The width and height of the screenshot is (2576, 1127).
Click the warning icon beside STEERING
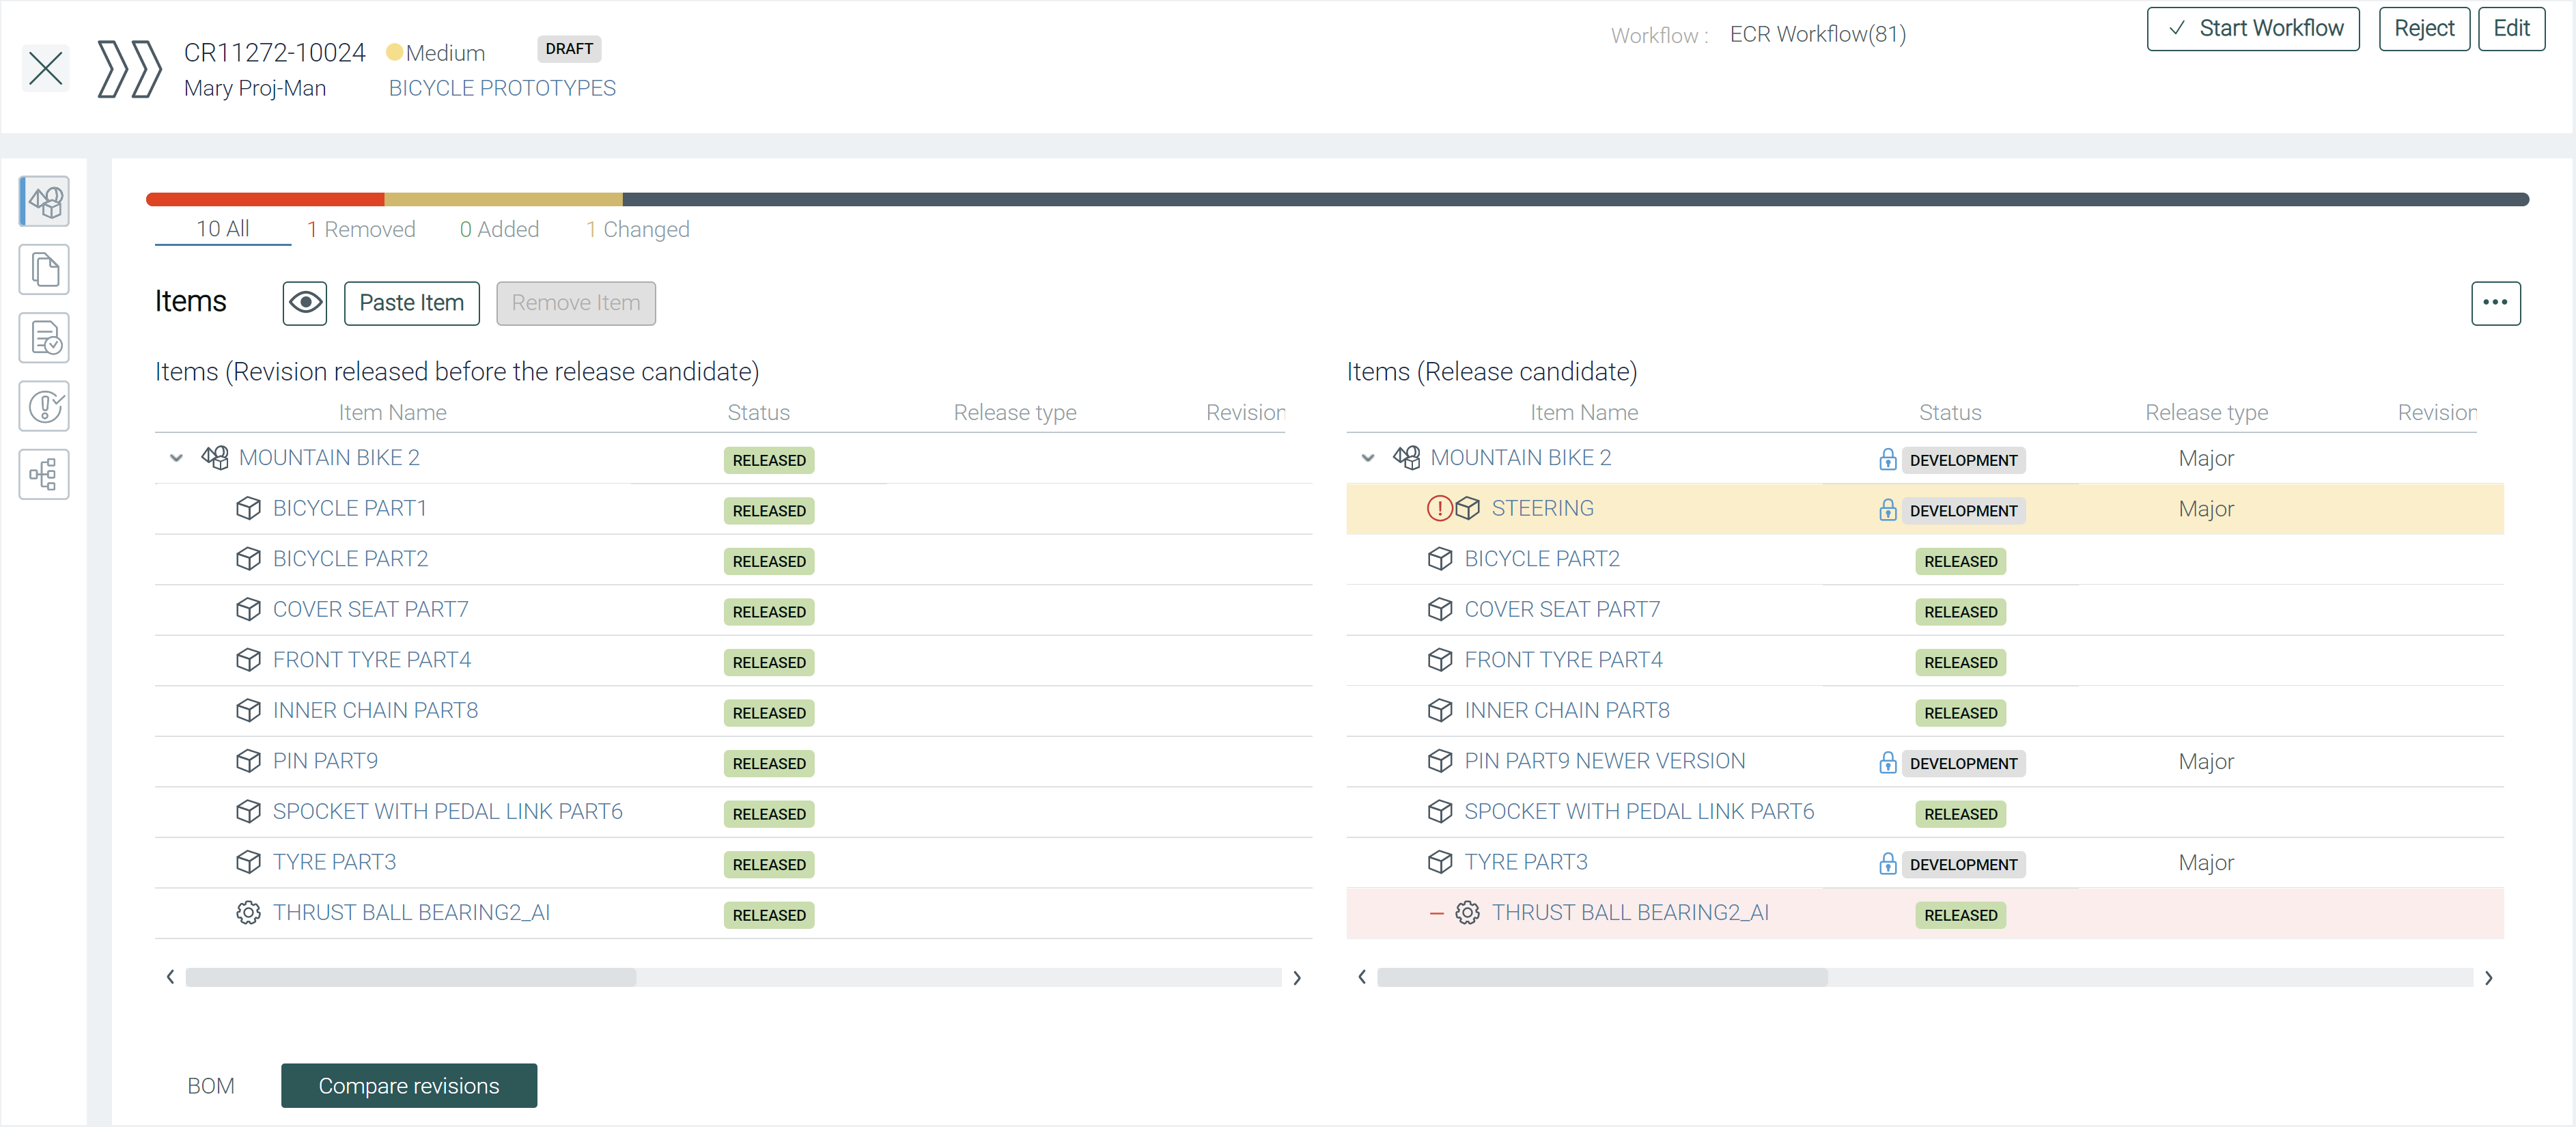(1438, 508)
